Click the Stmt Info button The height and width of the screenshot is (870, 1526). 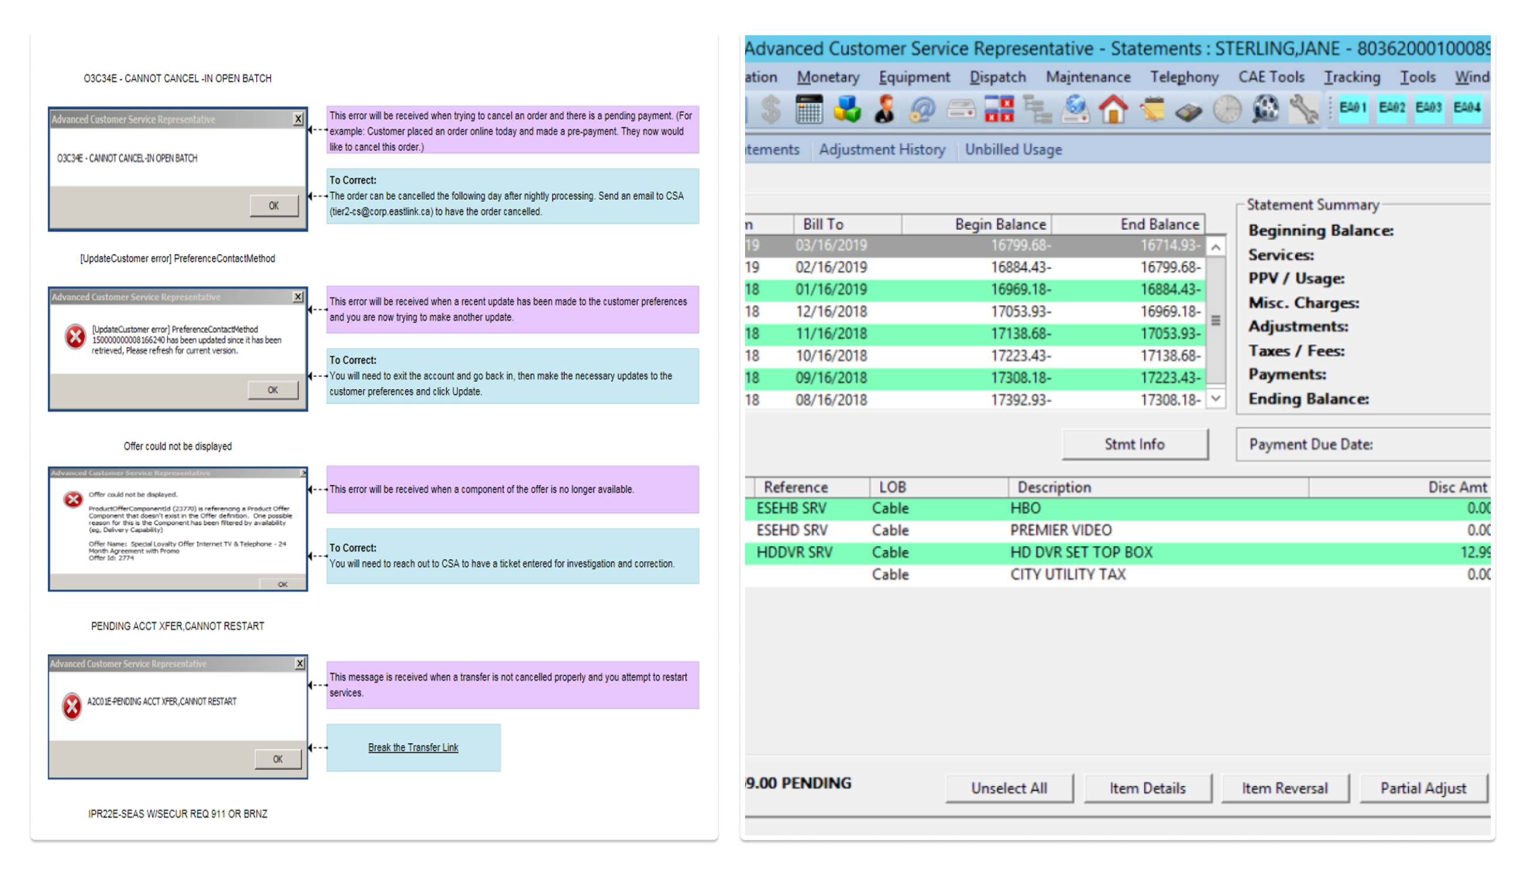1134,444
